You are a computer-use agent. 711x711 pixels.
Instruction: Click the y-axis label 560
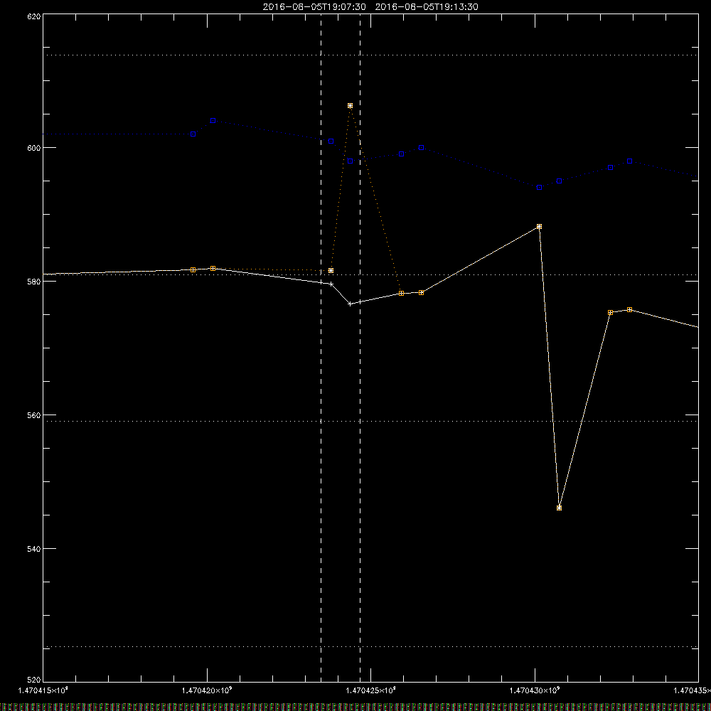(33, 415)
